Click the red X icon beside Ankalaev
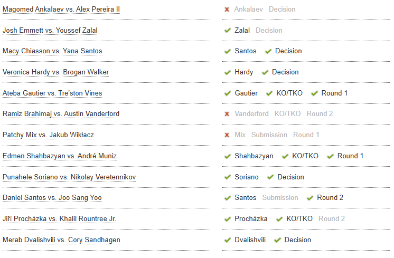The width and height of the screenshot is (394, 258). pos(227,9)
